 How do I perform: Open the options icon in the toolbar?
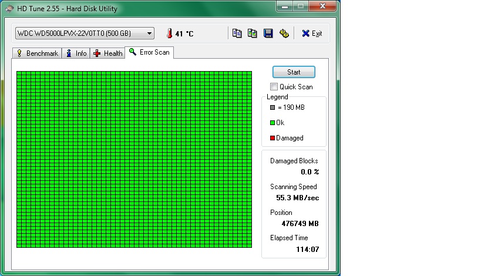284,33
